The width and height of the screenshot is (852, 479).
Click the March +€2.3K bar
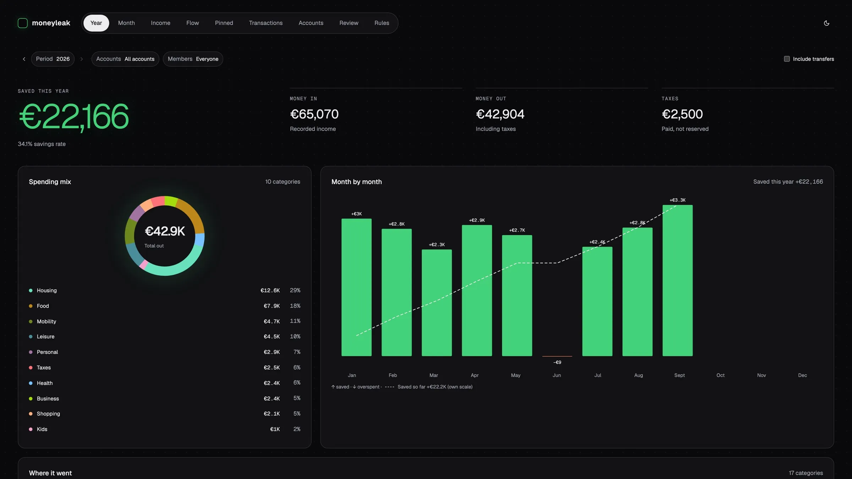click(437, 303)
